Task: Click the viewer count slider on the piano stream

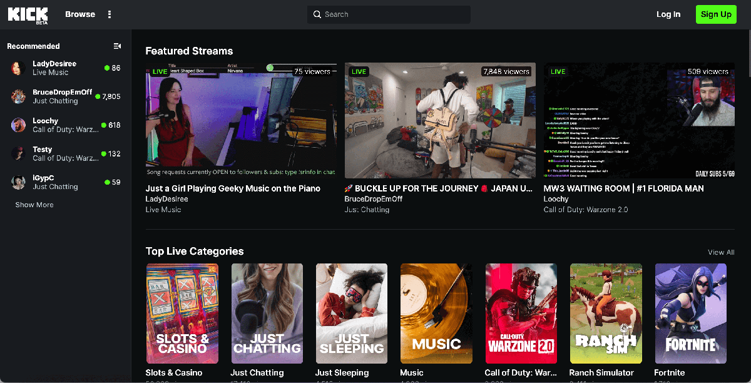Action: pos(270,67)
